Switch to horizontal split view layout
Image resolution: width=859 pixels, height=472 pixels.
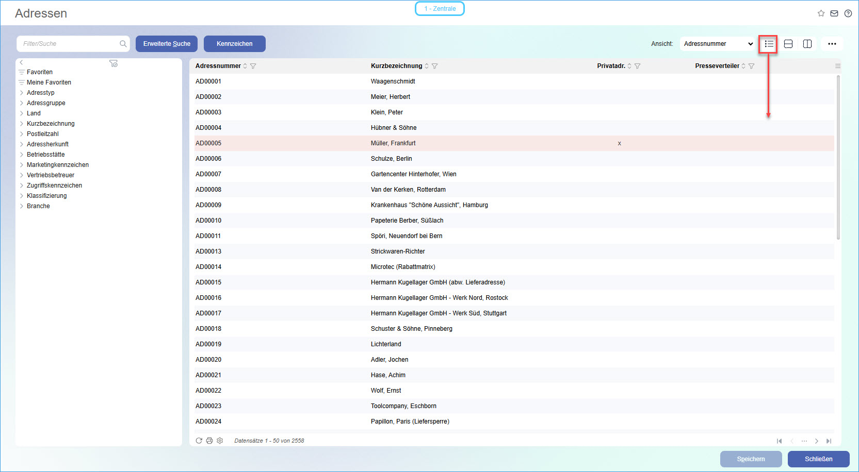coord(788,44)
